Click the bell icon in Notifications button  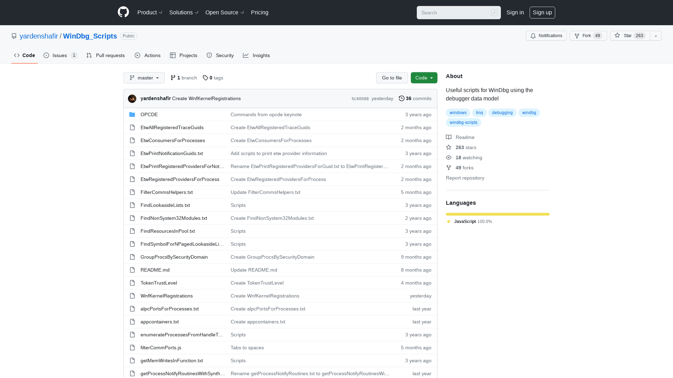coord(533,36)
